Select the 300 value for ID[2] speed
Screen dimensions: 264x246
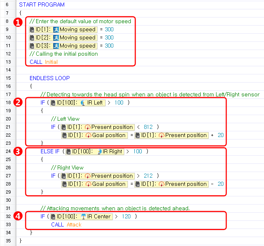point(109,37)
